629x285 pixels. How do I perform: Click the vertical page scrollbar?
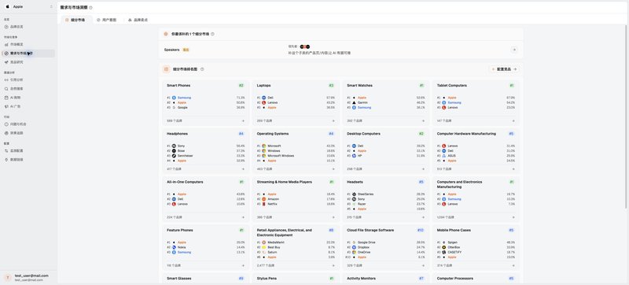point(626,117)
